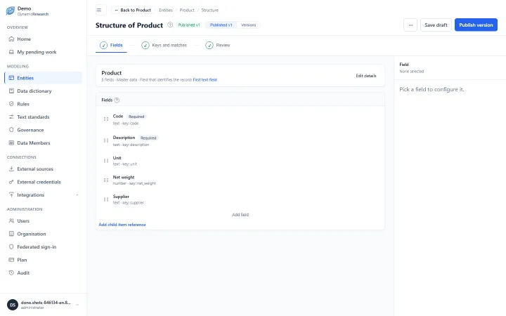Click Add child item reference link
Screen dimensions: 506x316
[x=122, y=225]
